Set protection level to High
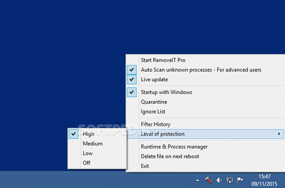The image size is (285, 188). point(97,134)
